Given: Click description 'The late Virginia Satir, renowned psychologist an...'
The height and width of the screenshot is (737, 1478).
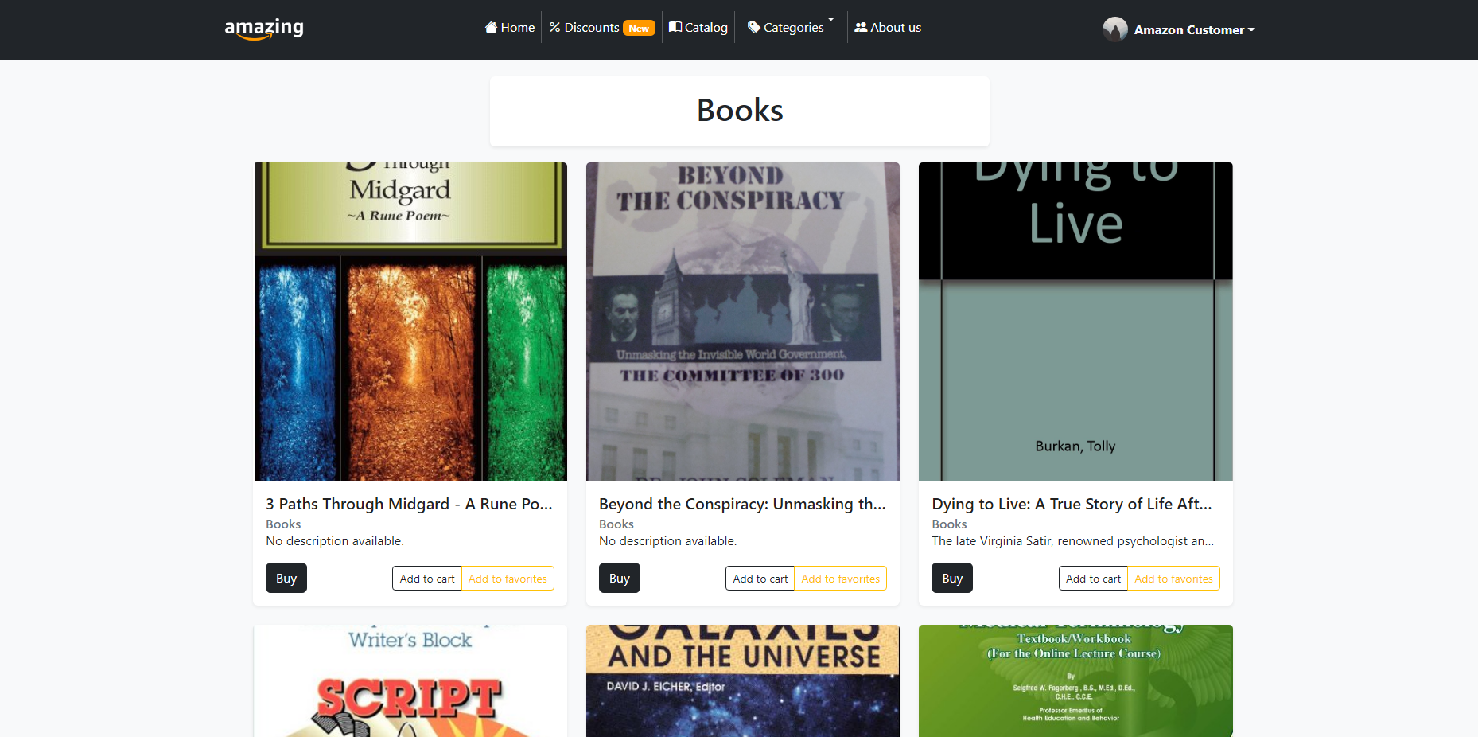Looking at the screenshot, I should 1072,541.
